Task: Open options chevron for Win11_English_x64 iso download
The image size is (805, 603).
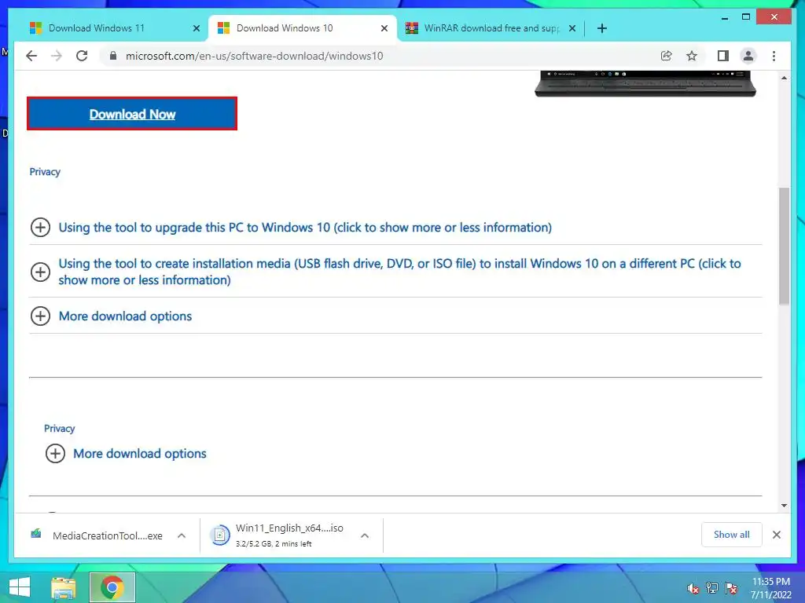Action: (365, 535)
